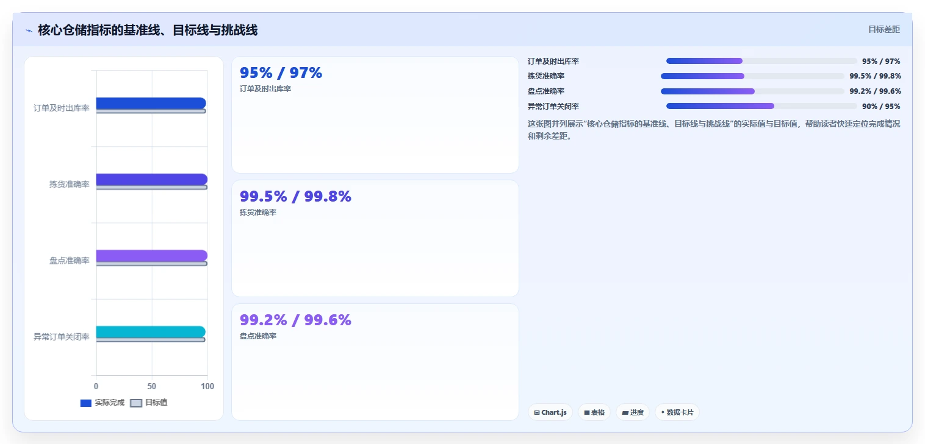Toggle the 实际完成 legend entry

(102, 403)
